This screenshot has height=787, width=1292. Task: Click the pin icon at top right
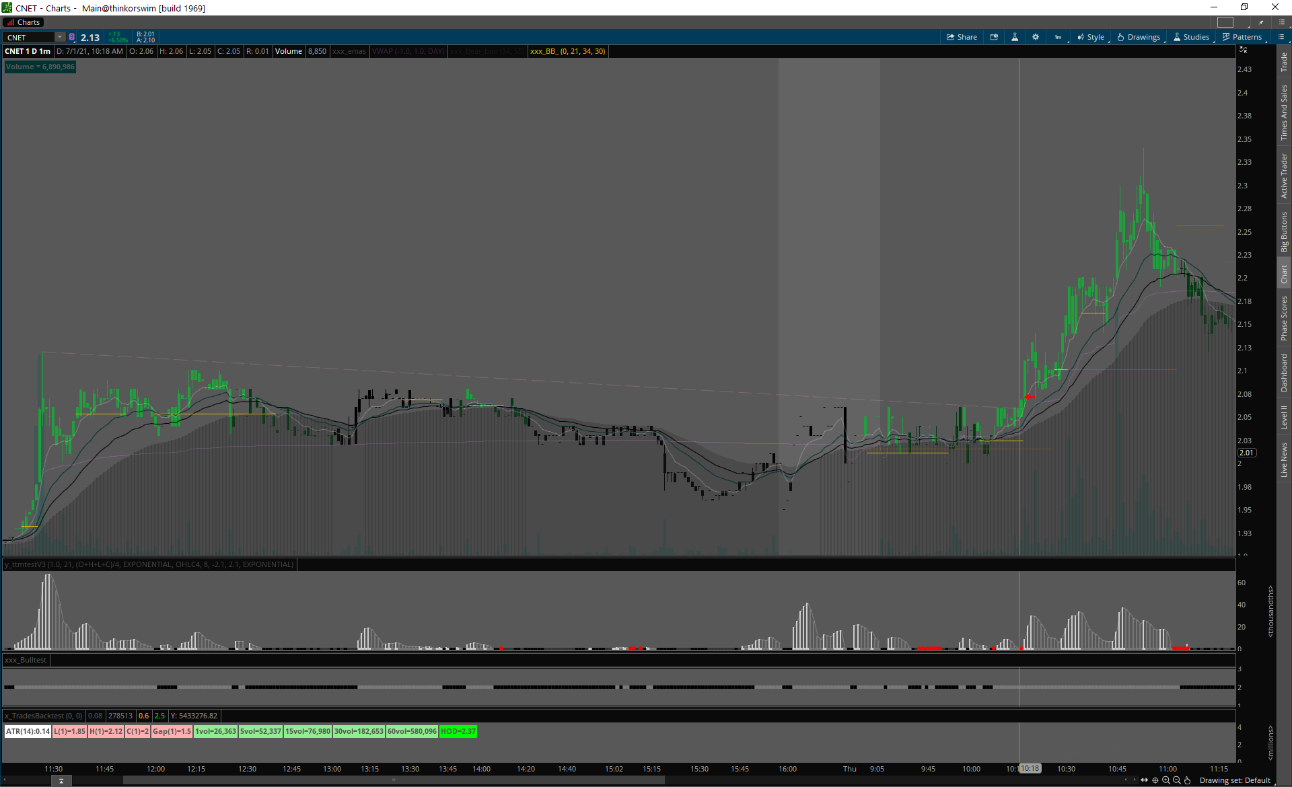click(1261, 22)
